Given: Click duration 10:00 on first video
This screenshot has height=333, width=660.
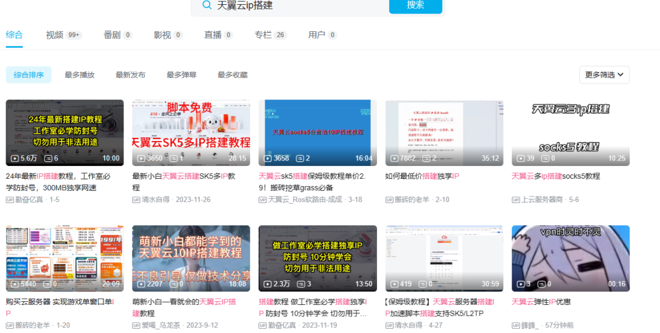Looking at the screenshot, I should pos(111,159).
